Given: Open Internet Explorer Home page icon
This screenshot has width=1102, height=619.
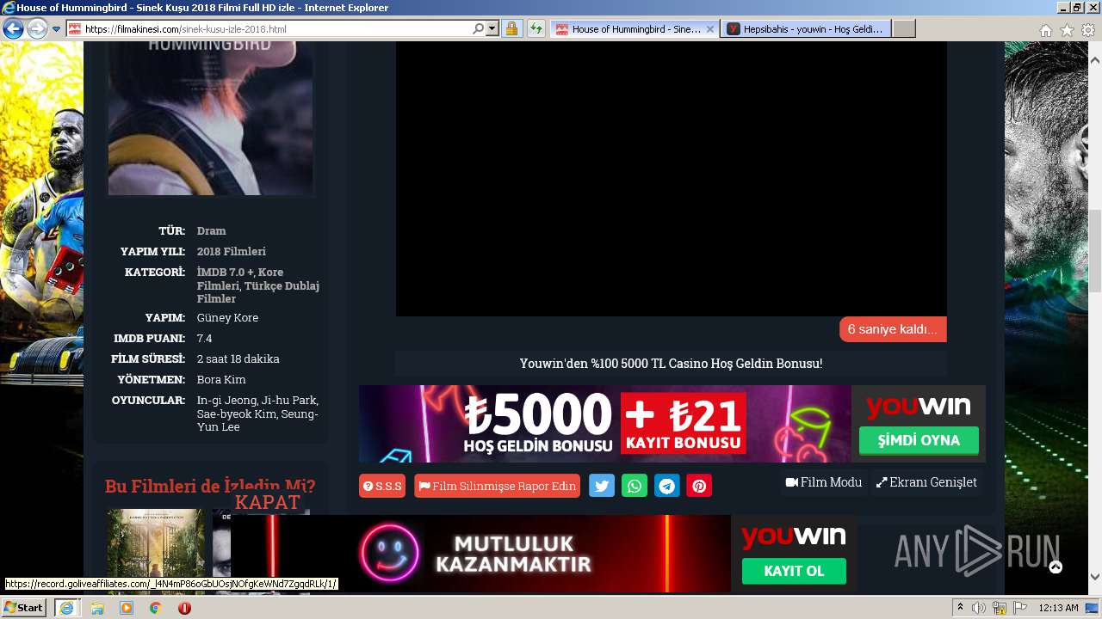Looking at the screenshot, I should [x=1045, y=30].
